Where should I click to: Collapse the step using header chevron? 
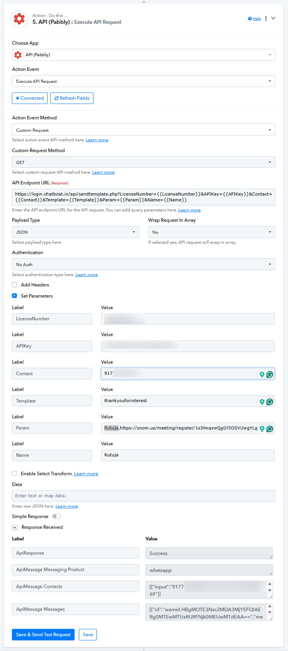click(x=273, y=18)
